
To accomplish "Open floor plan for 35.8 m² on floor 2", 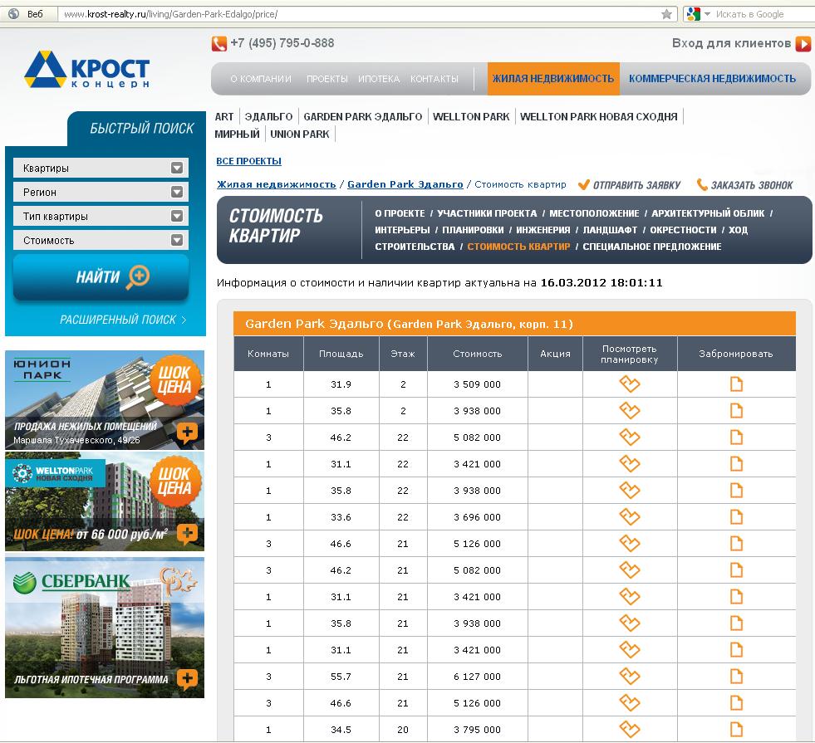I will [x=630, y=411].
